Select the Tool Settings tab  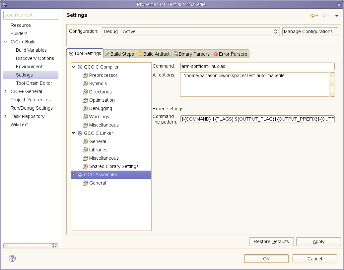pos(85,53)
